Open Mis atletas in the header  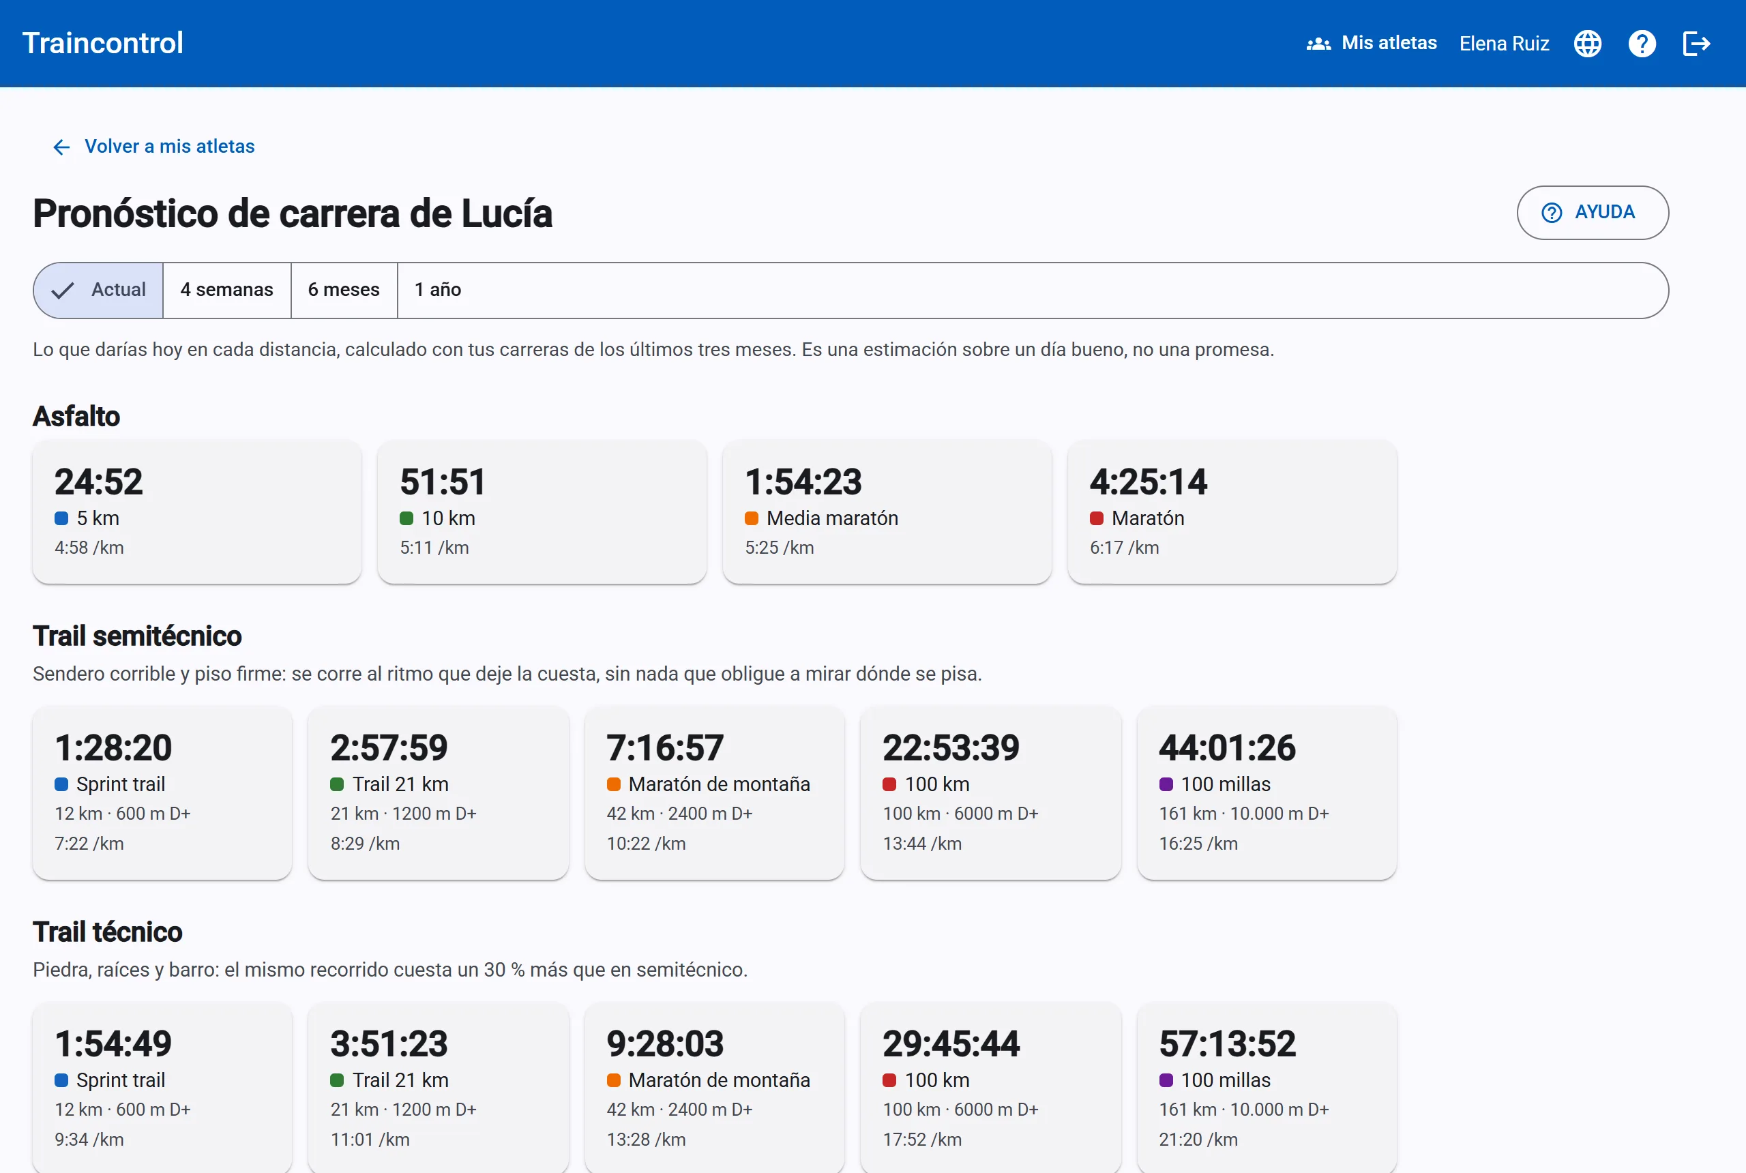point(1371,44)
